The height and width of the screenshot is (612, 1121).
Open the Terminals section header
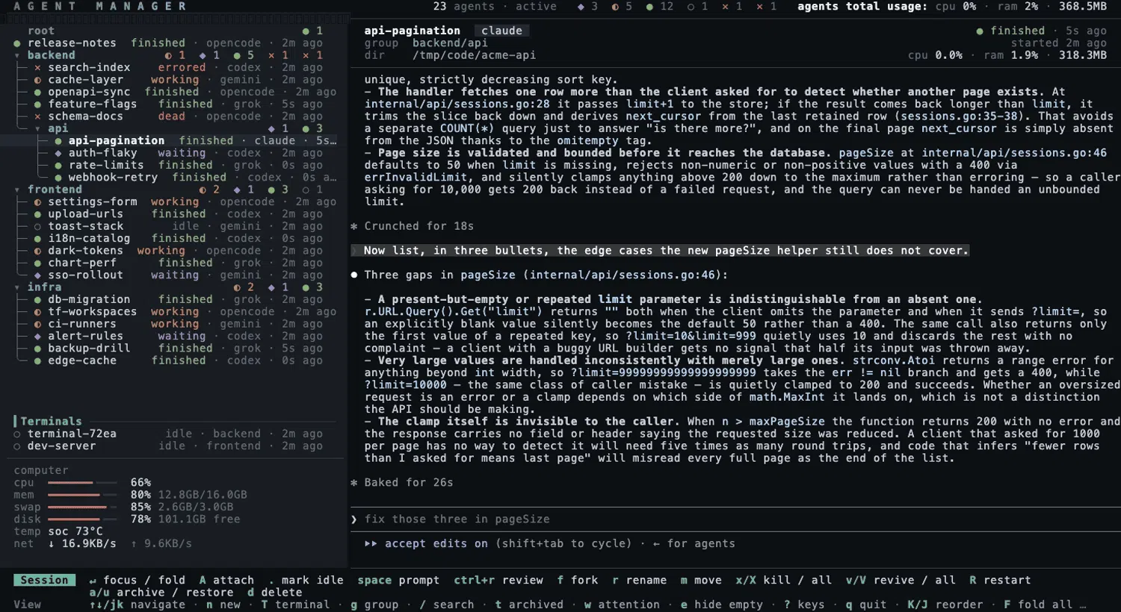(51, 422)
